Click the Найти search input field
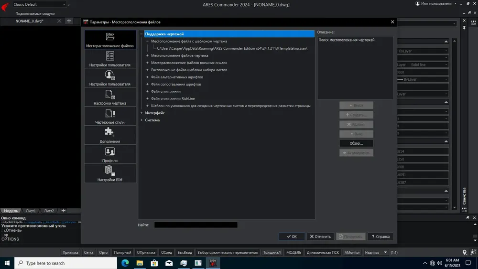The height and width of the screenshot is (269, 478). (x=196, y=225)
